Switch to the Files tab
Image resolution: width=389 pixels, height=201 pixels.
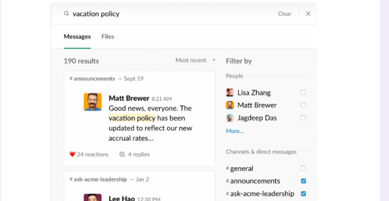point(108,37)
